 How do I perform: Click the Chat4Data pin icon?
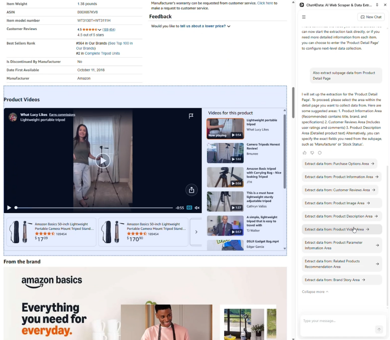376,5
